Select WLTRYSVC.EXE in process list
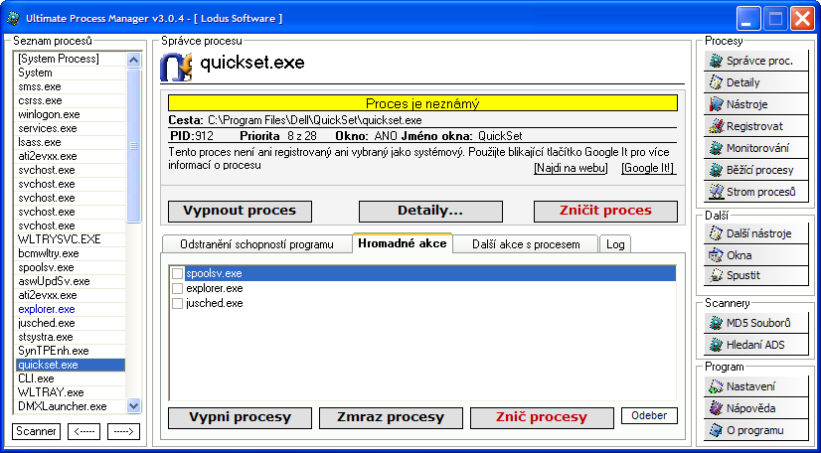The width and height of the screenshot is (821, 453). 71,239
